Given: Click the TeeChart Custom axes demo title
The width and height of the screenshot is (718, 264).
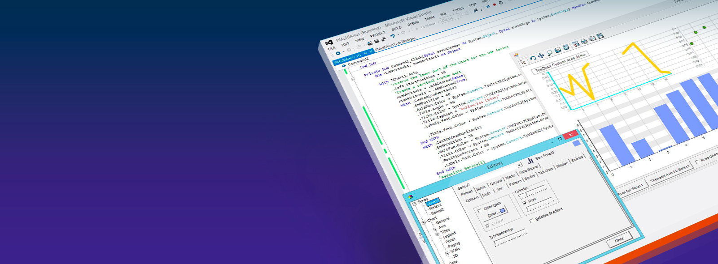Looking at the screenshot, I should pos(560,63).
